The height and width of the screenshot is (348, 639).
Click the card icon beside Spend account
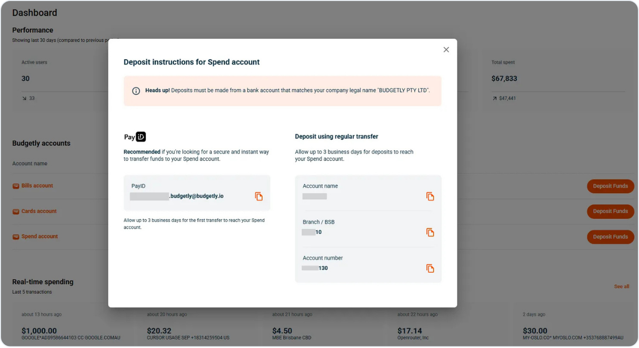coord(16,236)
